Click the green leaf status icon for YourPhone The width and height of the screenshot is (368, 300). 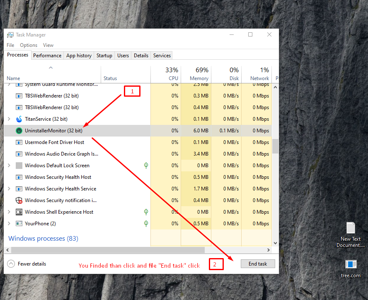(146, 223)
